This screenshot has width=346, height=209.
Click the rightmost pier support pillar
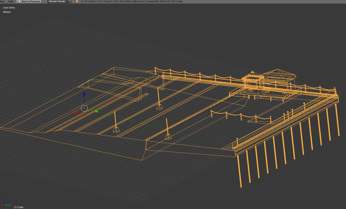336,120
